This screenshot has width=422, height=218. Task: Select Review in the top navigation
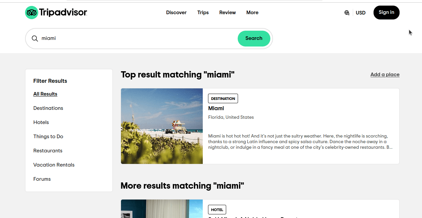[x=227, y=13]
